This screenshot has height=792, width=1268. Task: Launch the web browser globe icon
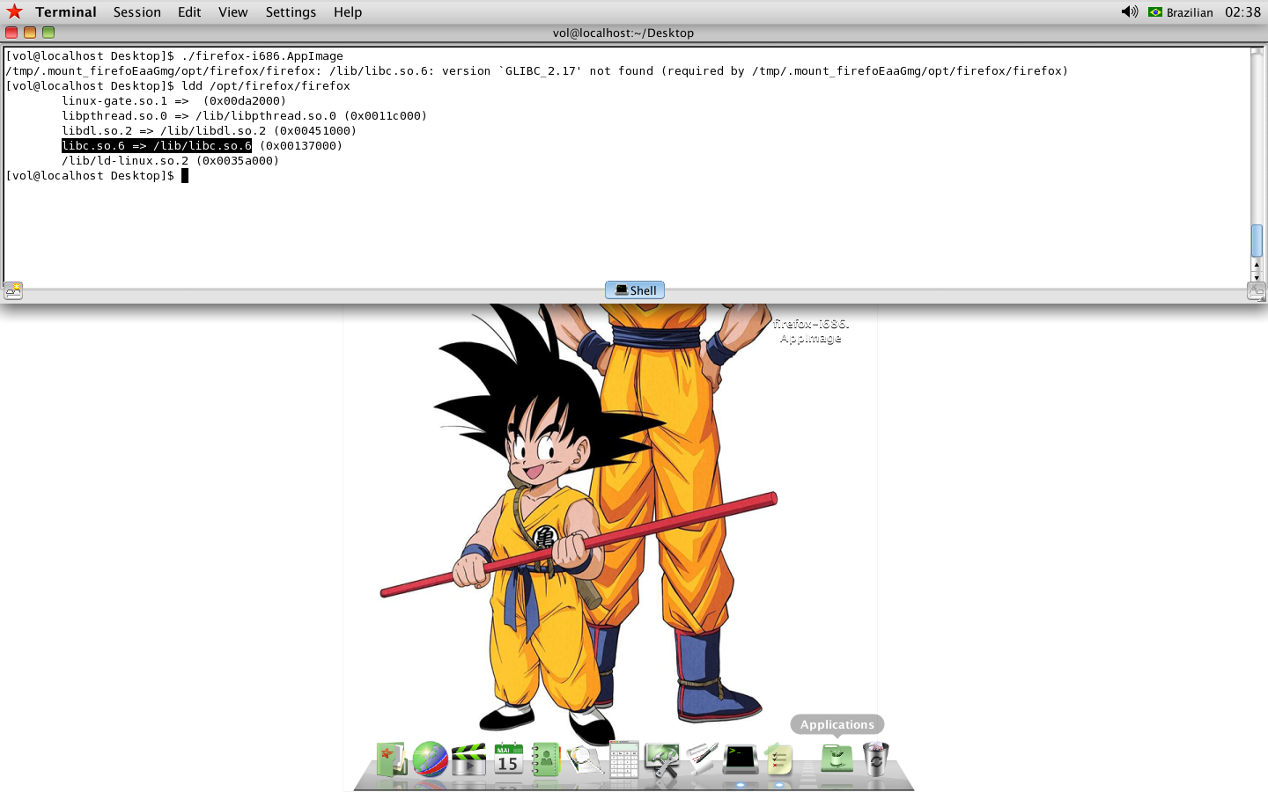[431, 759]
